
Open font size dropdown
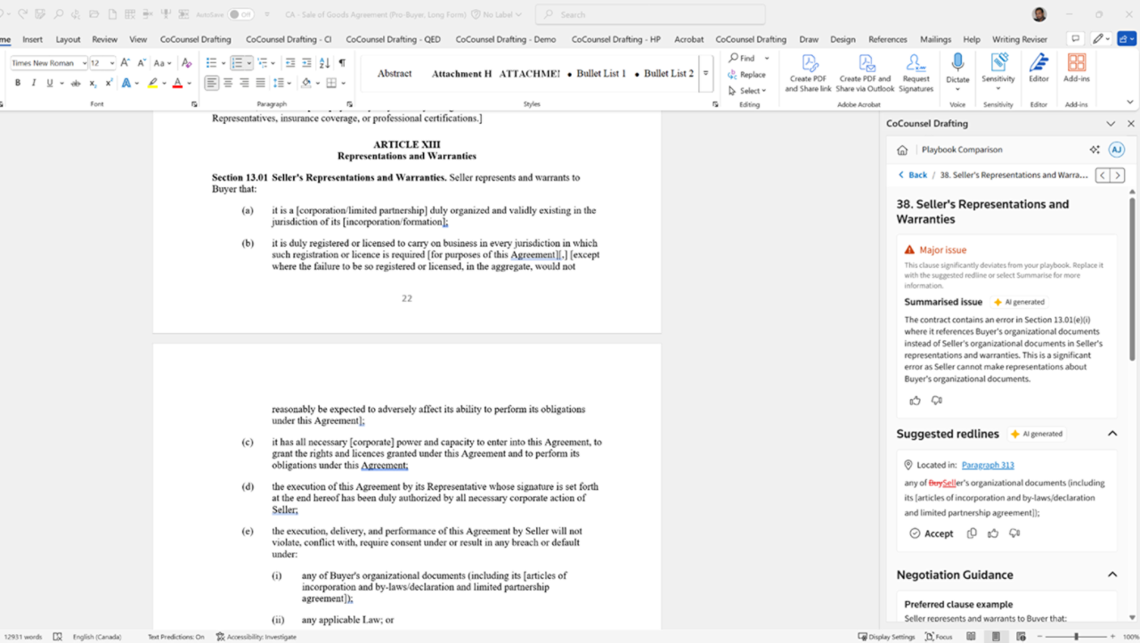[112, 63]
